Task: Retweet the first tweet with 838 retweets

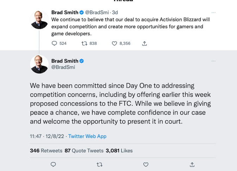Action: [x=84, y=43]
